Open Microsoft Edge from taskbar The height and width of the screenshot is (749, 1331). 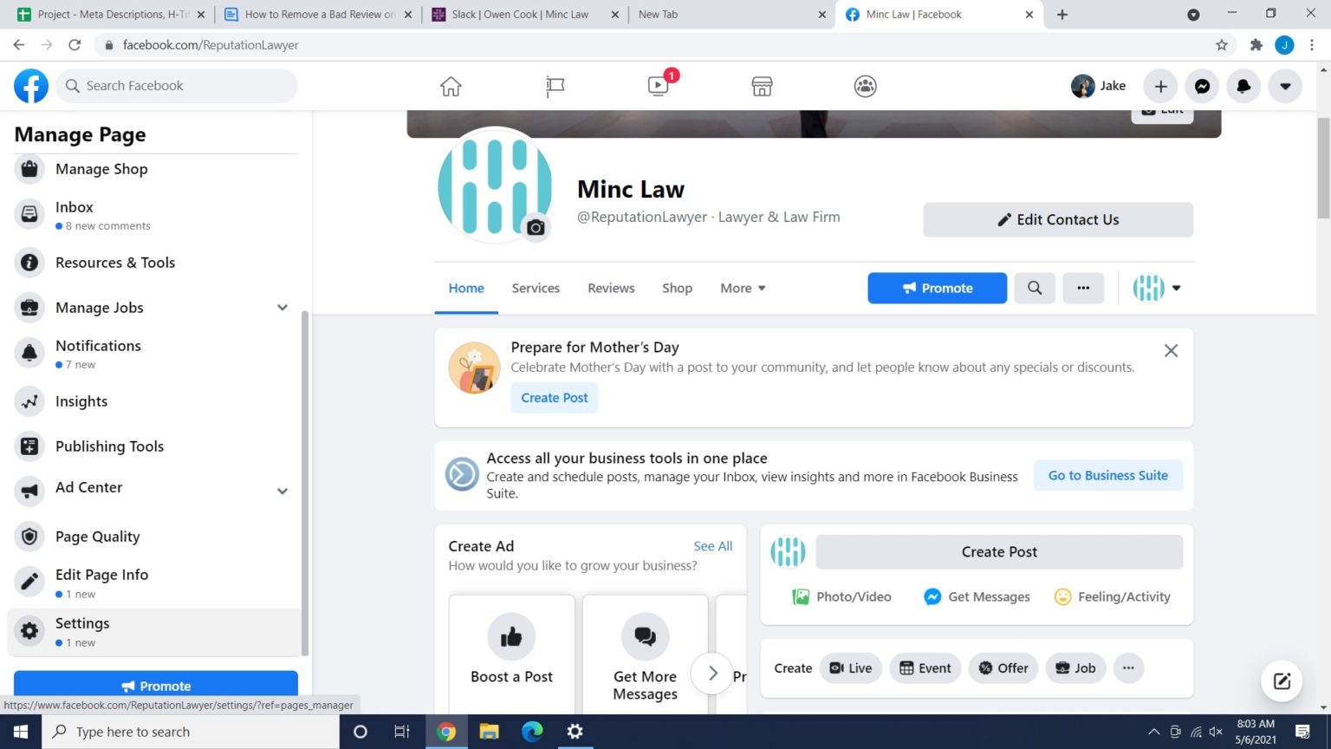click(x=532, y=732)
